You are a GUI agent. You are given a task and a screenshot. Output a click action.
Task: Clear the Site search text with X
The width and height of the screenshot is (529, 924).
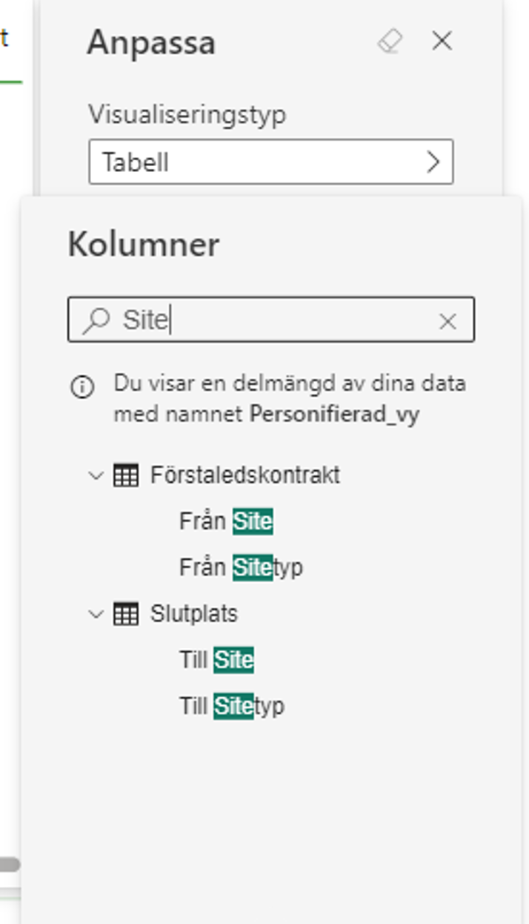448,321
